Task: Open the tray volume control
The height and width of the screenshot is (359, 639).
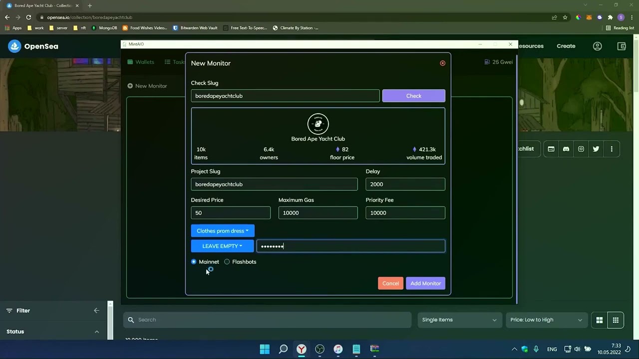Action: click(577, 349)
